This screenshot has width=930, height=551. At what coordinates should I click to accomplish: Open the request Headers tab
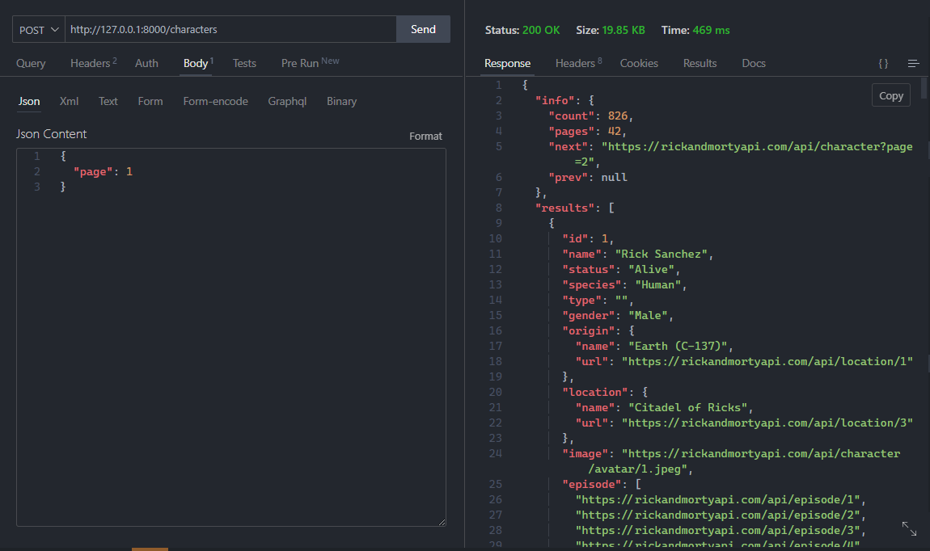tap(88, 63)
